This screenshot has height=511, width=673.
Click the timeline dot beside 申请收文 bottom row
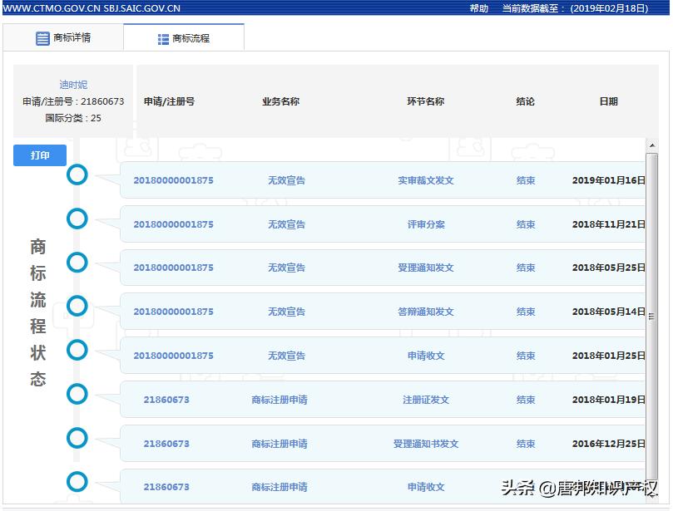77,481
